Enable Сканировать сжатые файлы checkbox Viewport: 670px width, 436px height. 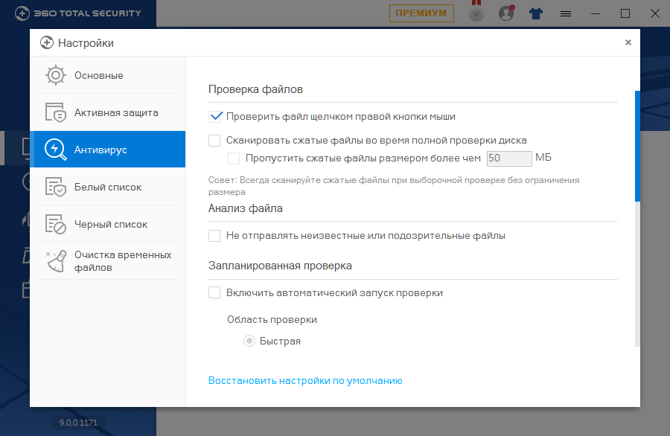click(214, 141)
